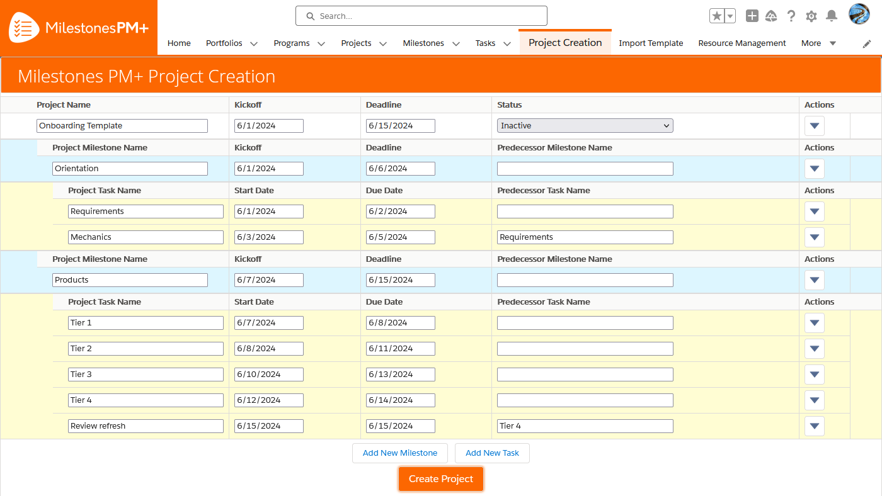
Task: Click the global actions plus icon
Action: pyautogui.click(x=752, y=16)
